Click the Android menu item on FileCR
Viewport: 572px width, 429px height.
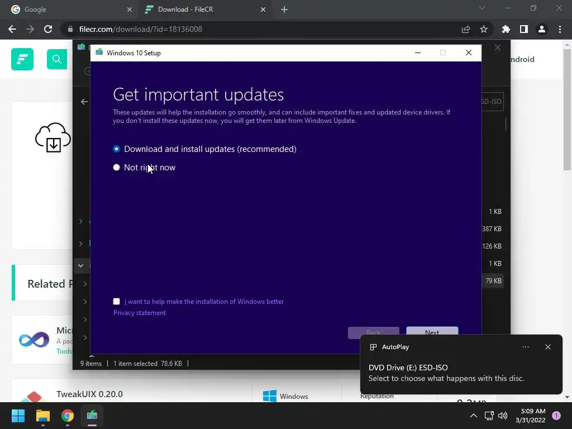coord(522,59)
